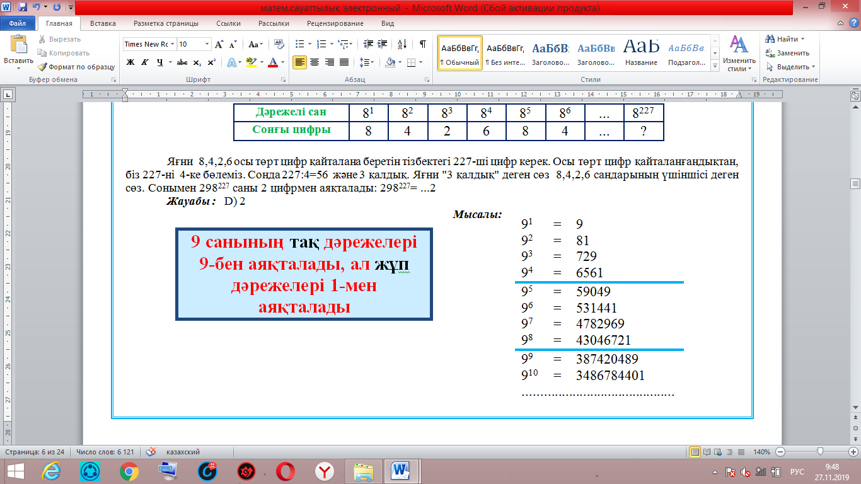Screen dimensions: 861x484
Task: Apply text effects to selection
Action: click(233, 62)
